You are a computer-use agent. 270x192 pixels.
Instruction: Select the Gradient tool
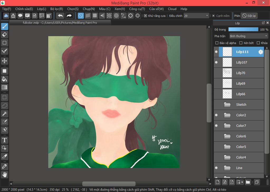[4, 87]
